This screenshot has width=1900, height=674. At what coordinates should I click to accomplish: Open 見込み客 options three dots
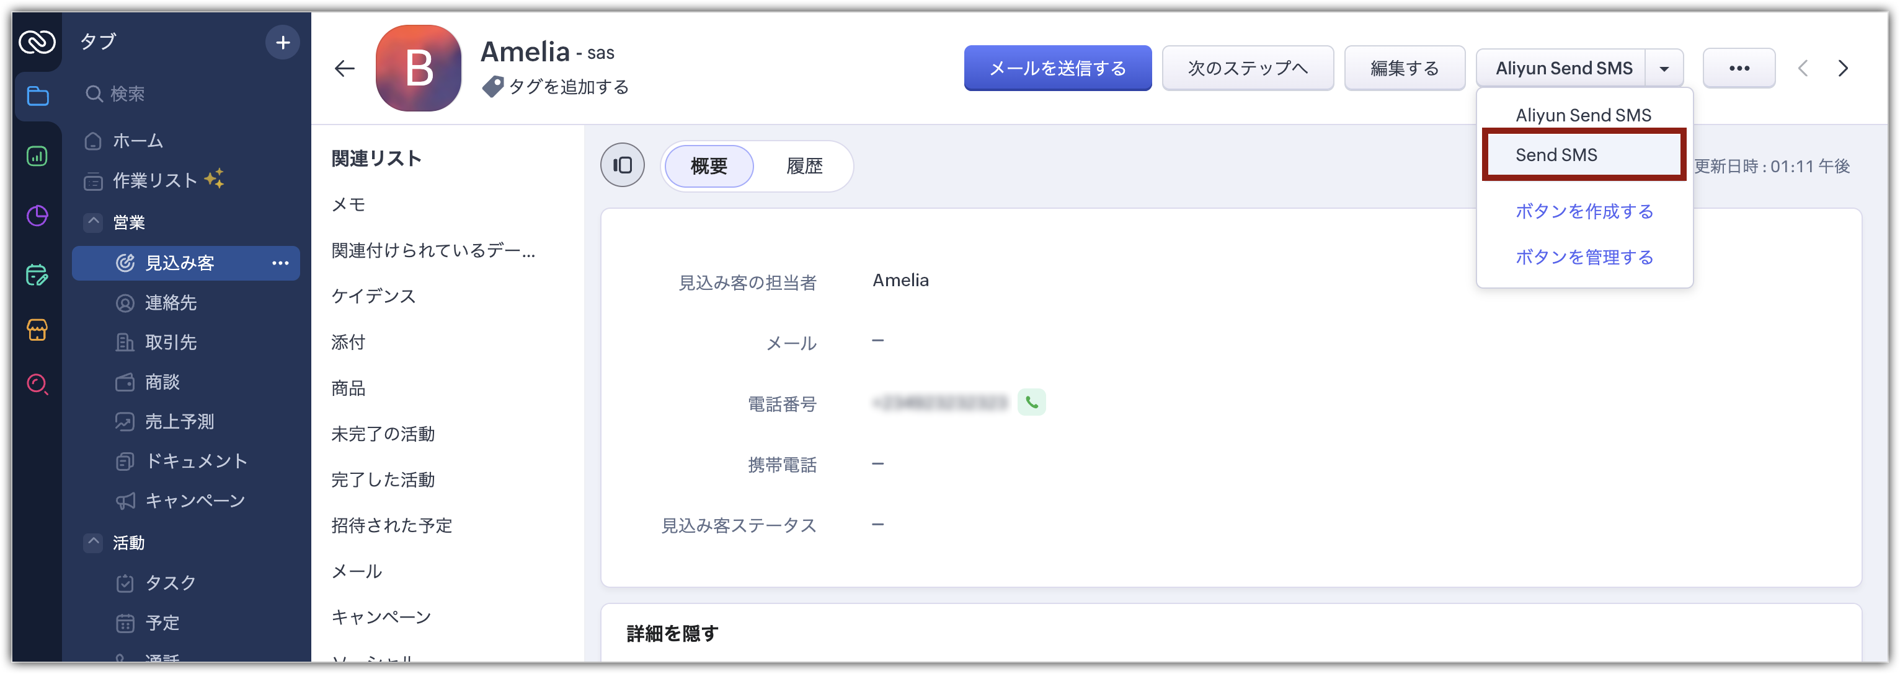coord(280,263)
